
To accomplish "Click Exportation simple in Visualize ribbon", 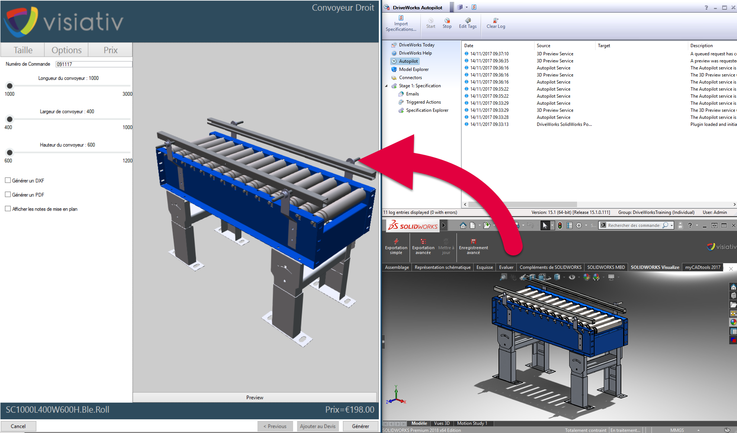I will (x=396, y=247).
